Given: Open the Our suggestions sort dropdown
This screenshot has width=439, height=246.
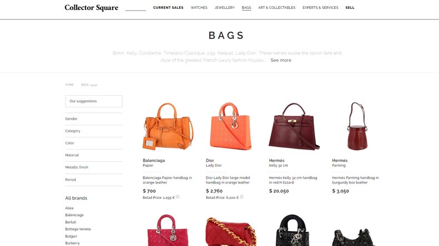Looking at the screenshot, I should pyautogui.click(x=94, y=101).
